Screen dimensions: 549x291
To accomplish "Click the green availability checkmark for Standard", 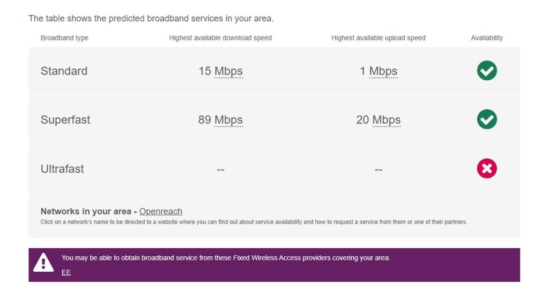I will click(487, 71).
